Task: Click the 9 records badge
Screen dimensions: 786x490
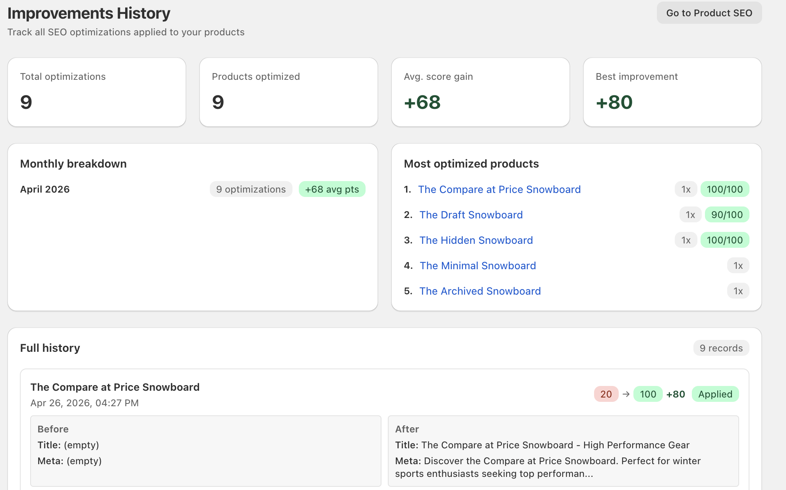Action: point(721,348)
